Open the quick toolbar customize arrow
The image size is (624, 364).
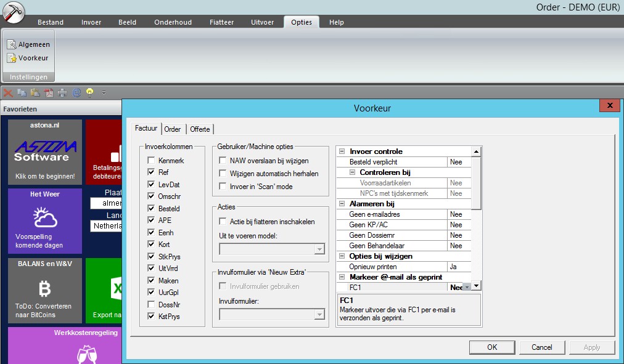[x=104, y=93]
